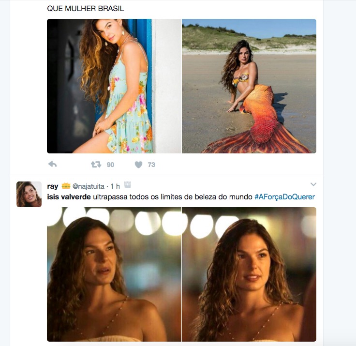
Task: Open the 1 h timestamp link
Action: (x=115, y=187)
